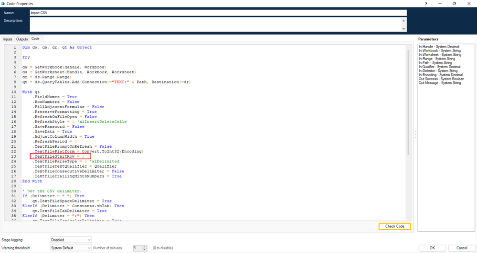Expand the Warning threshold dropdown

tap(71, 248)
